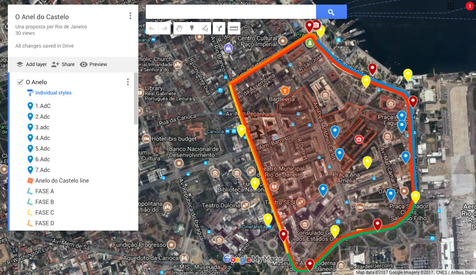Click the map search input field
The height and width of the screenshot is (275, 476).
[231, 12]
